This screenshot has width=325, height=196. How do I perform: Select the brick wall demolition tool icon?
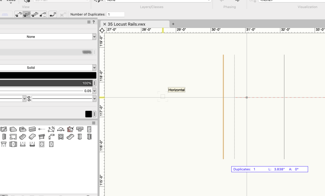point(70,129)
